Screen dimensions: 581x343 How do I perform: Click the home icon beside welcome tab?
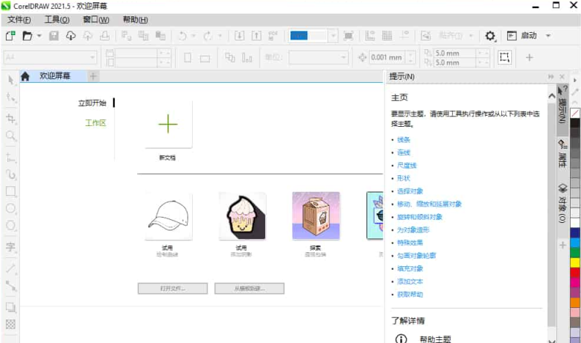click(25, 76)
